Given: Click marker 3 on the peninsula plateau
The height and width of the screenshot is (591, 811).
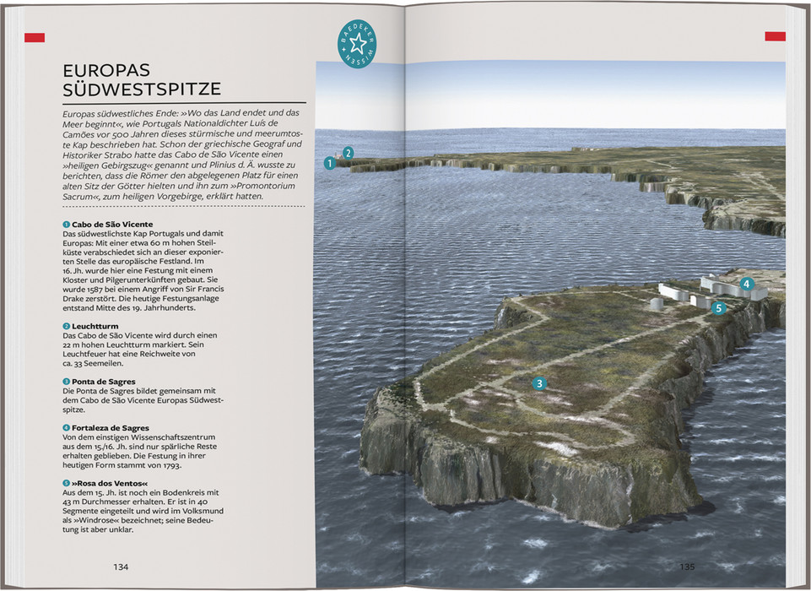Looking at the screenshot, I should pos(539,383).
